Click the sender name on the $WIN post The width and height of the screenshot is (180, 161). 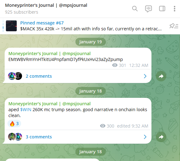(x=49, y=104)
